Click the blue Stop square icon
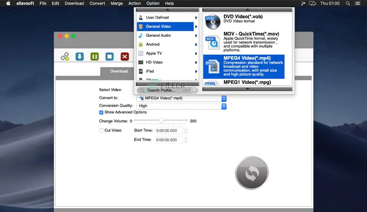 pyautogui.click(x=110, y=57)
